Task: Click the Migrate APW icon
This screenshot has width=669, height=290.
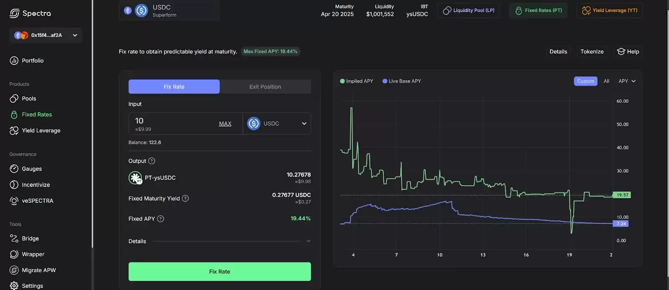Action: tap(14, 270)
